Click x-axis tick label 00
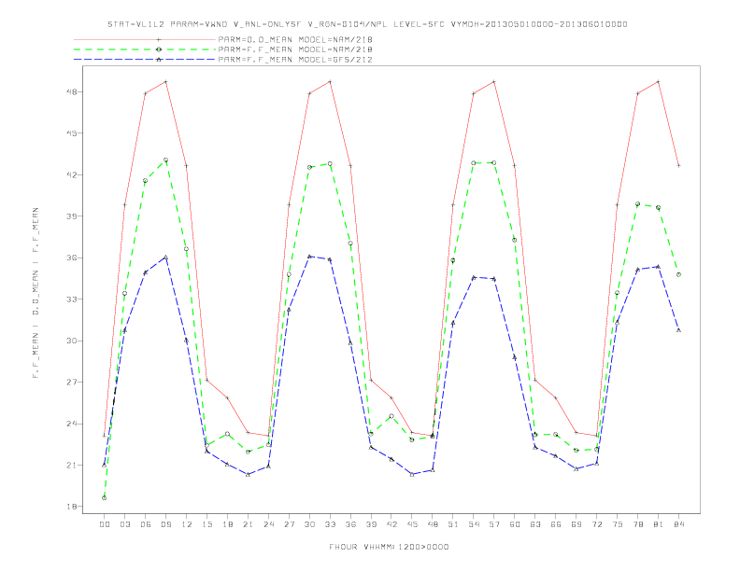Viewport: 740px width, 571px height. click(105, 524)
